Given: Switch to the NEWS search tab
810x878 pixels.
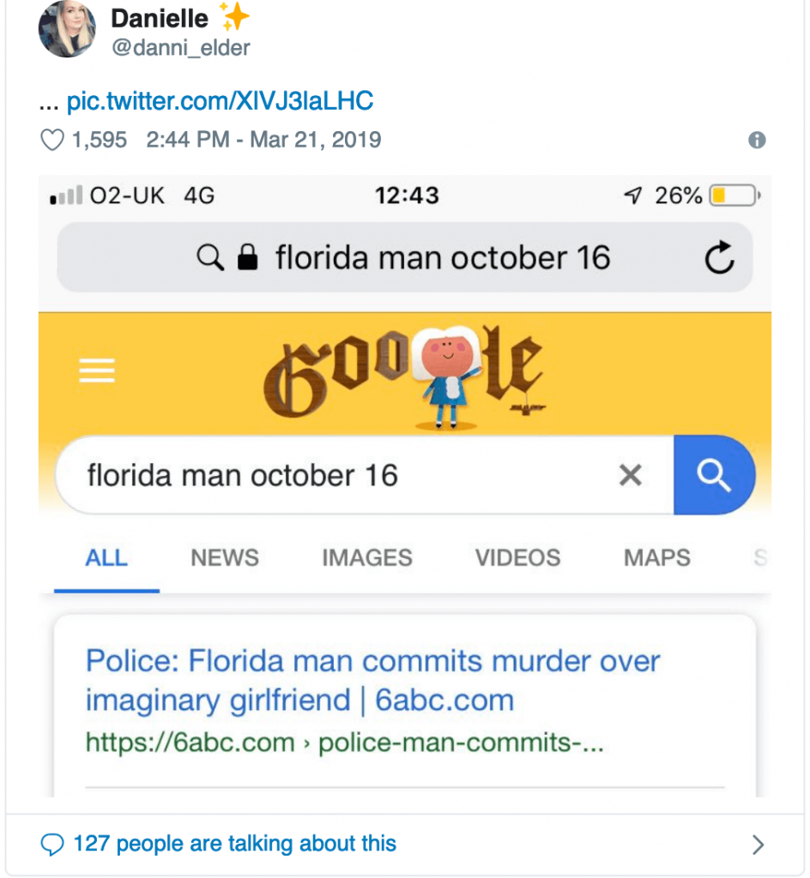Looking at the screenshot, I should click(224, 557).
